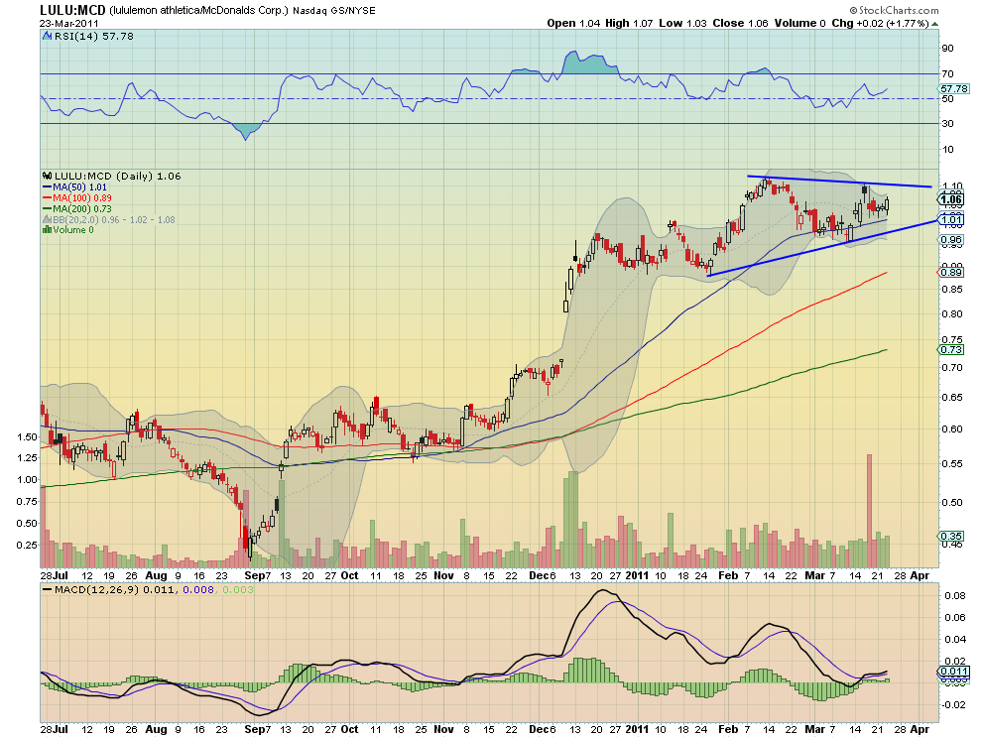
Task: Click the 0.08 label on MACD axis
Action: [954, 595]
